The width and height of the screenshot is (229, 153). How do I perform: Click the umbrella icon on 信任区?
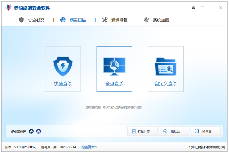165,131
